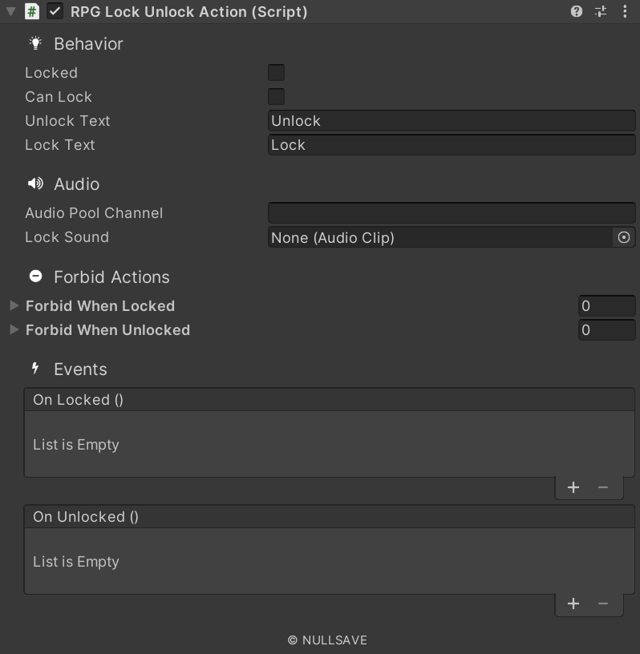Click the light bulb icon beside Behavior
This screenshot has width=640, height=654.
point(34,43)
